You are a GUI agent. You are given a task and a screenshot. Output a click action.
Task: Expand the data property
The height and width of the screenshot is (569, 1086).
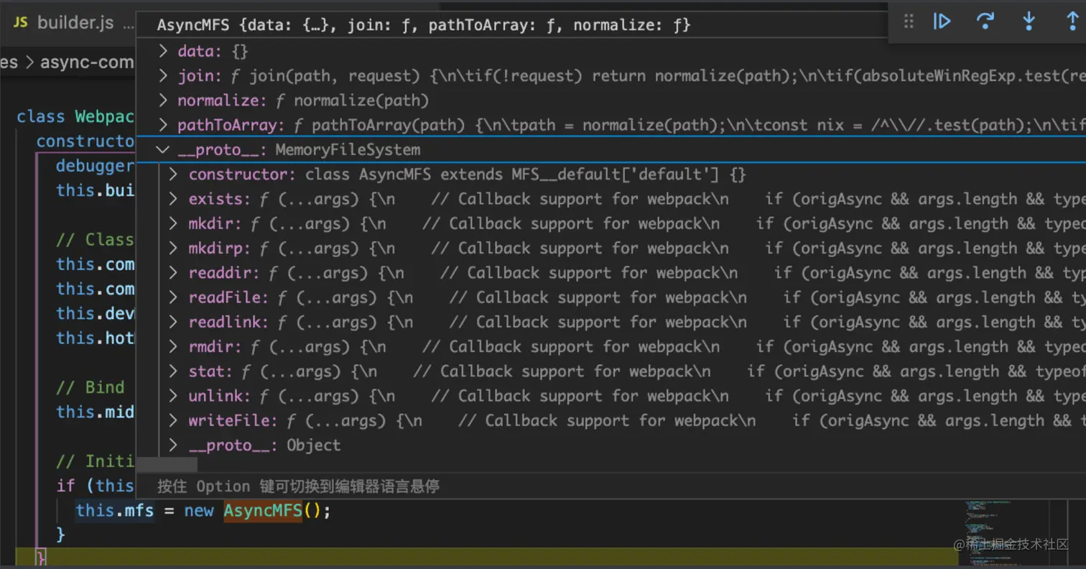(x=164, y=51)
